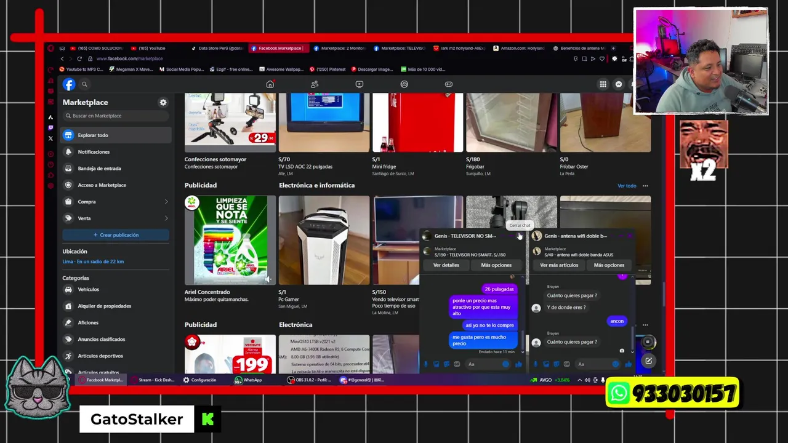The image size is (788, 443).
Task: Open the Watch video icon
Action: click(360, 84)
